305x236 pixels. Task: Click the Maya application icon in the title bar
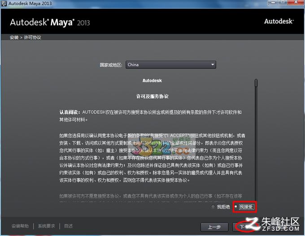click(x=4, y=4)
